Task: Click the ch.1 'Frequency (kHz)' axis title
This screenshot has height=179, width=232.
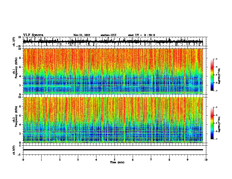Action: pyautogui.click(x=16, y=68)
